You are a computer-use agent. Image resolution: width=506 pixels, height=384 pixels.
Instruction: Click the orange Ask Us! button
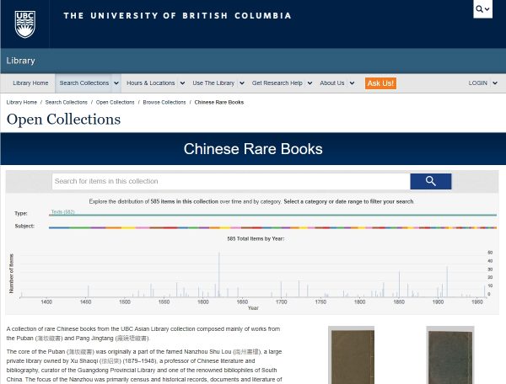coord(380,83)
